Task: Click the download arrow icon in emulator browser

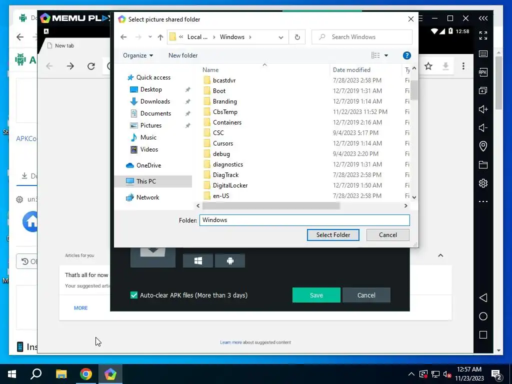Action: pyautogui.click(x=445, y=66)
